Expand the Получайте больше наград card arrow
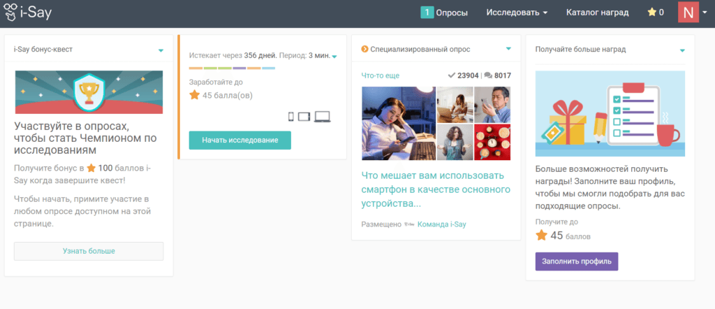 (682, 50)
